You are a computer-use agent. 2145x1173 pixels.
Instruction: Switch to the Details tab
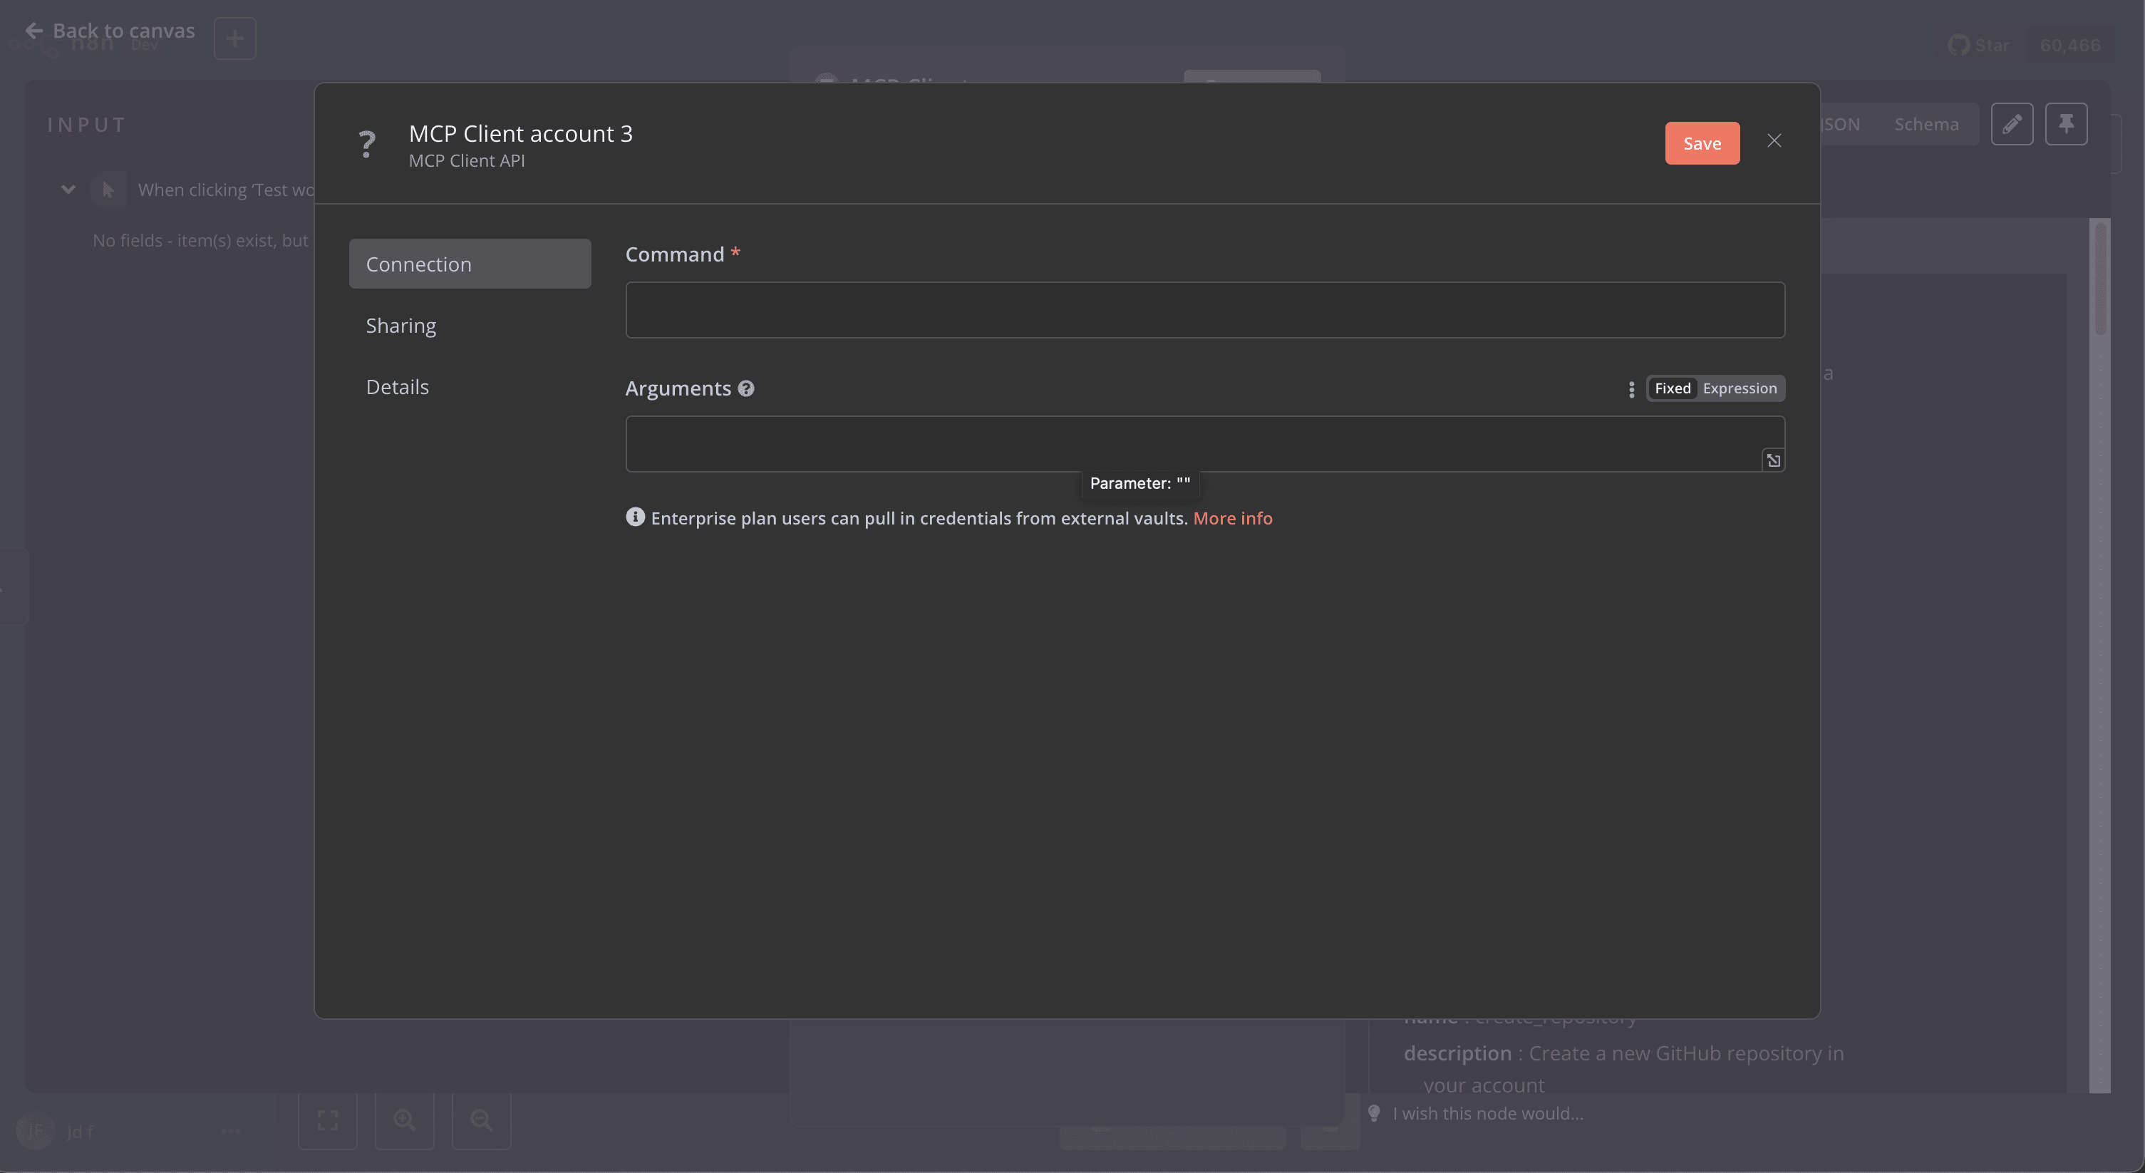(x=397, y=386)
